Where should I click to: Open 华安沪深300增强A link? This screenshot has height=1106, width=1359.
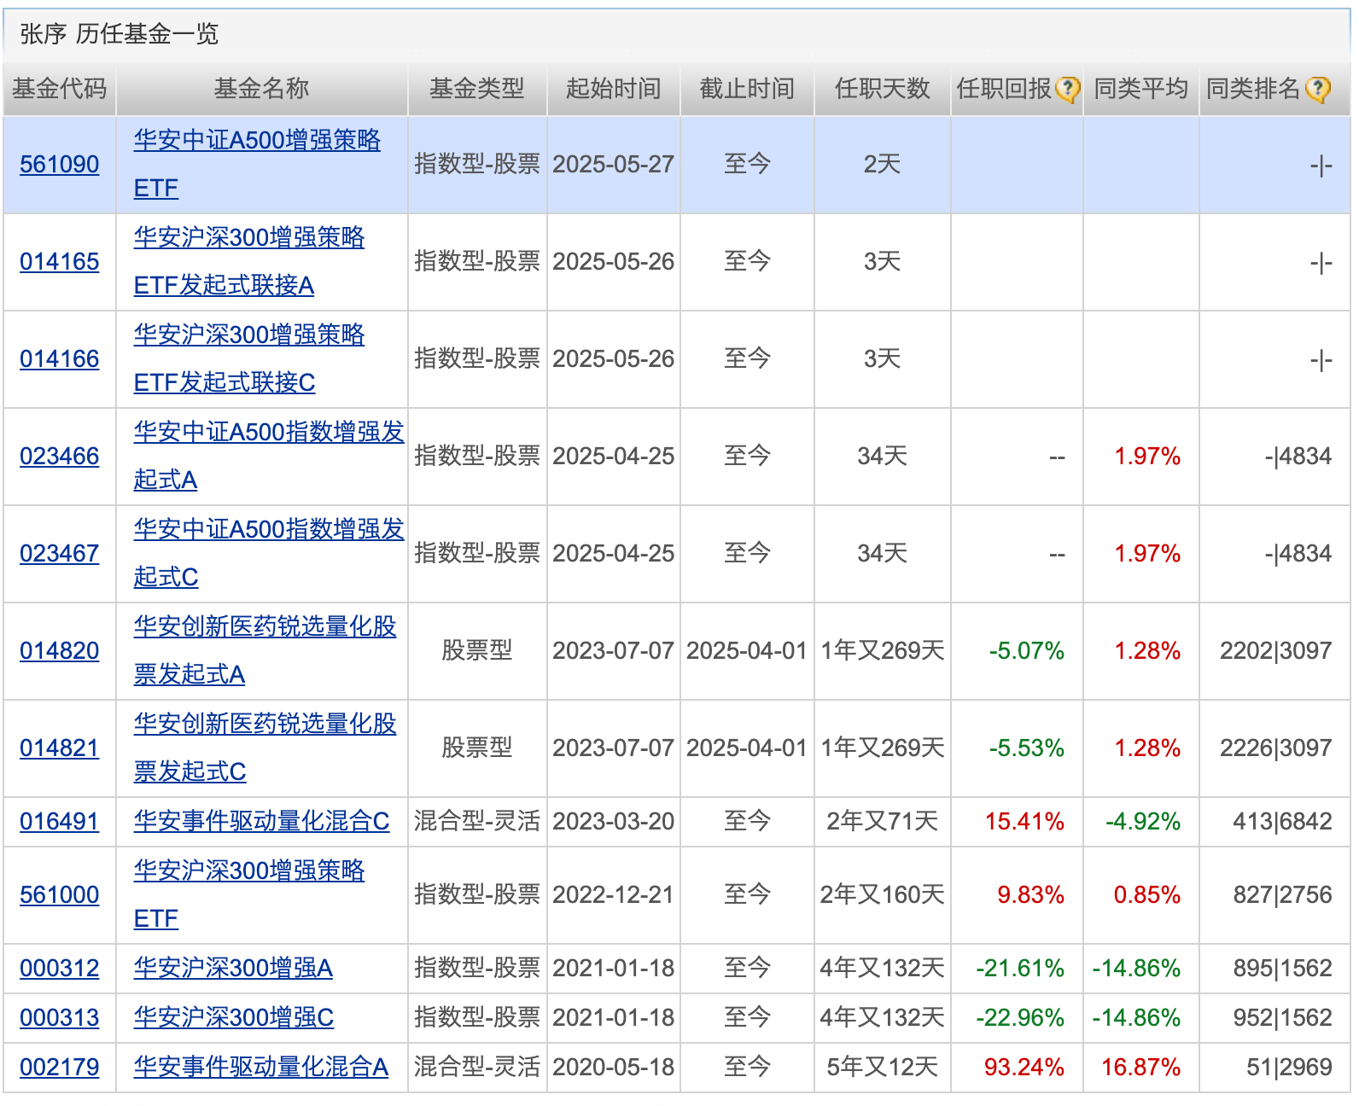click(233, 969)
